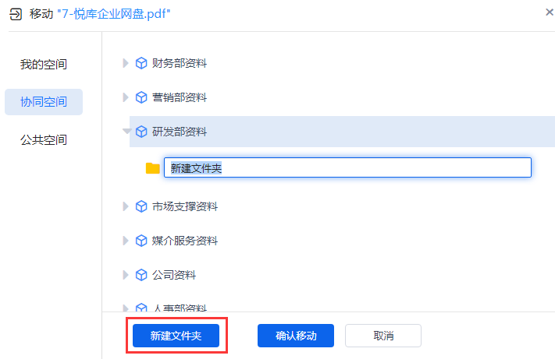Click the cube icon beside 公司资料

141,275
